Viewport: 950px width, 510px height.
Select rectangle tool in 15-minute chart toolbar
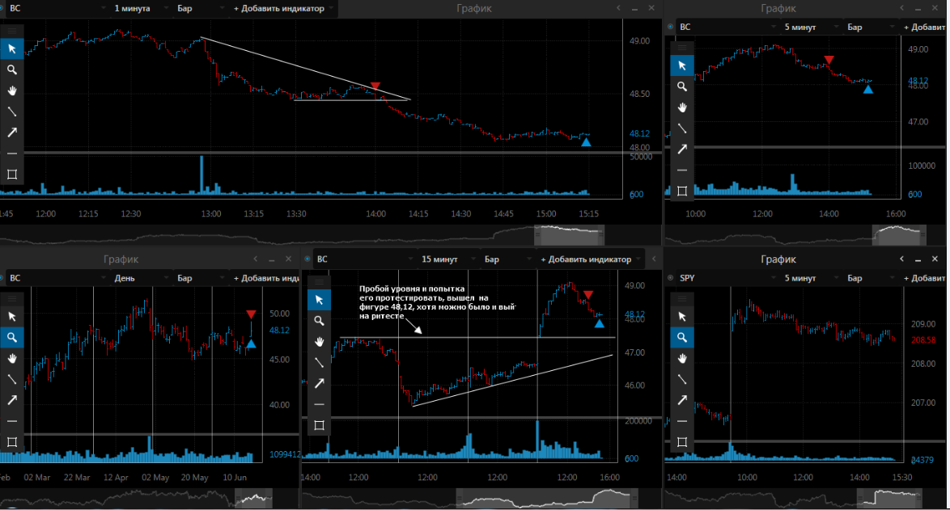point(320,425)
